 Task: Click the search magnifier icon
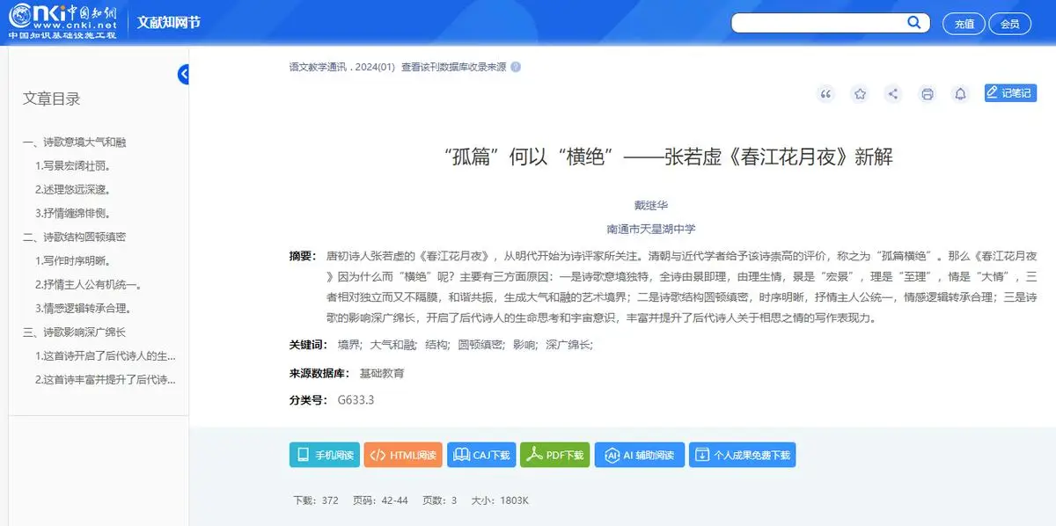[x=914, y=23]
